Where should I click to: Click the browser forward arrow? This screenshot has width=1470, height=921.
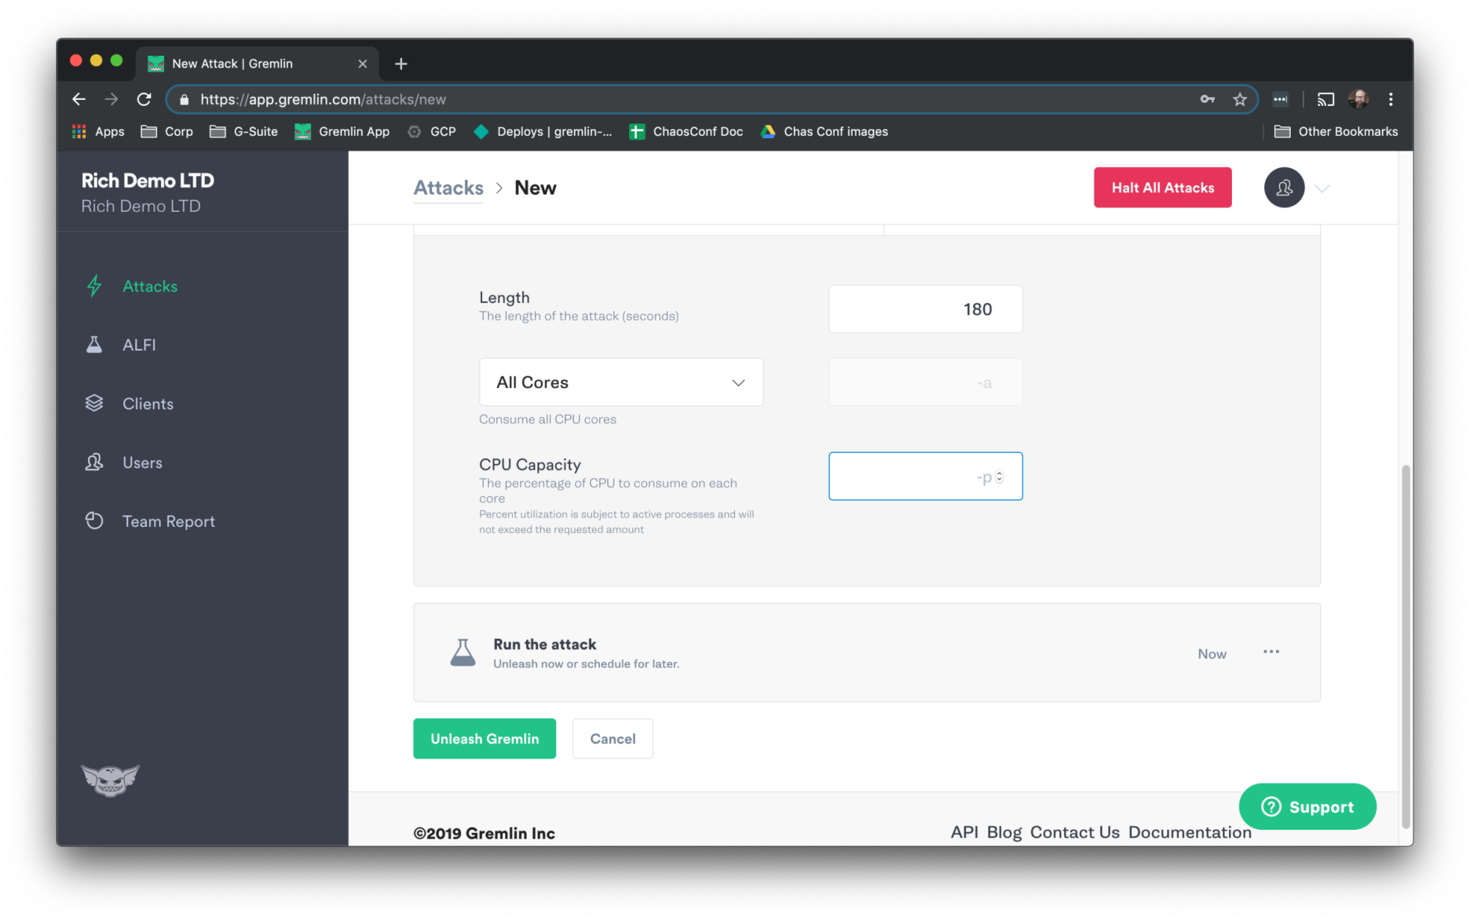(112, 99)
